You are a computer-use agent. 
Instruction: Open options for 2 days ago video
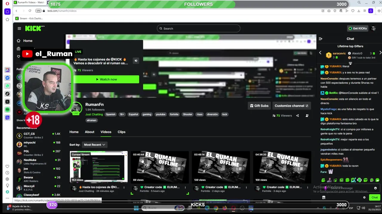pyautogui.click(x=246, y=187)
